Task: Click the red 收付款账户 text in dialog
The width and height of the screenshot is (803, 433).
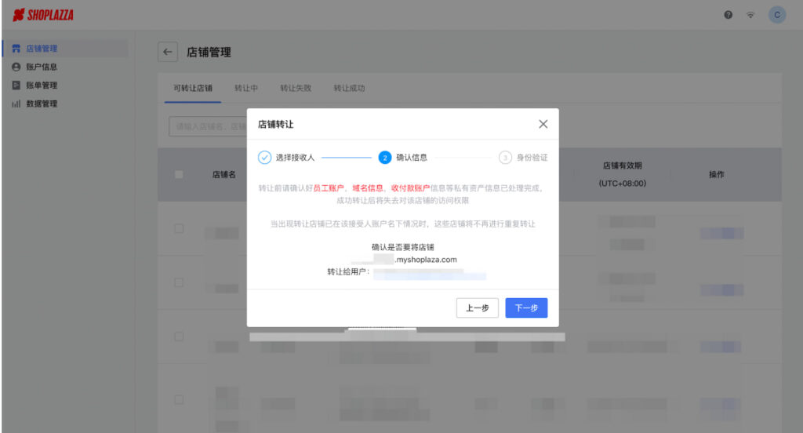Action: [411, 188]
